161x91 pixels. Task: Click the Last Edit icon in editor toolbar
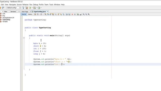[35, 14]
